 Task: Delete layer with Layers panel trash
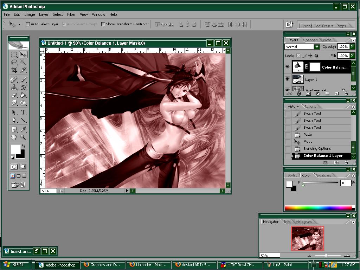point(346,94)
